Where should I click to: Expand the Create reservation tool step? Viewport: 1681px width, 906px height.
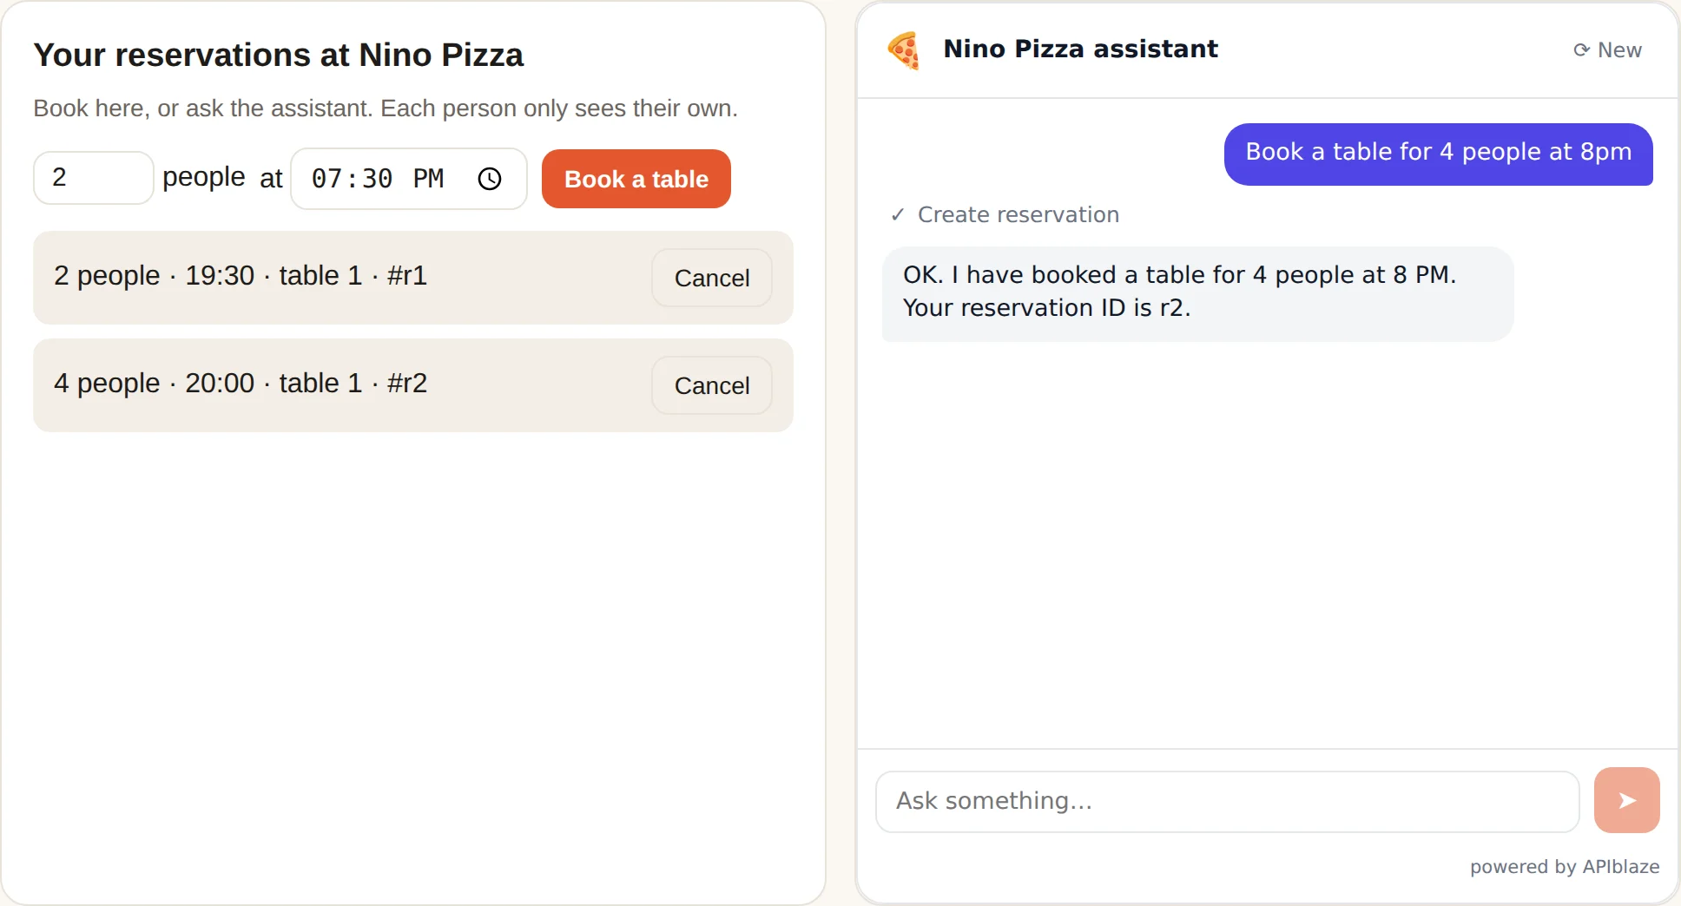[1005, 214]
